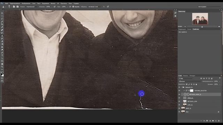Select the Eraser tool

coord(2,41)
